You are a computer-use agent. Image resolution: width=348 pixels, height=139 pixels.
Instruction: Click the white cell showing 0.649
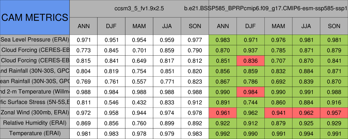[139, 61]
